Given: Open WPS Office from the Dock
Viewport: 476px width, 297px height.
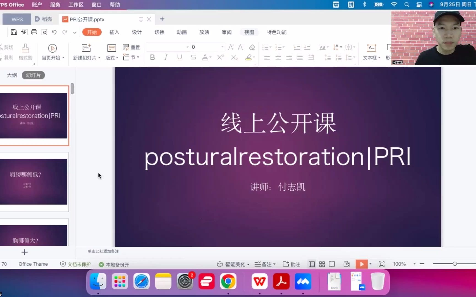Looking at the screenshot, I should (x=259, y=281).
